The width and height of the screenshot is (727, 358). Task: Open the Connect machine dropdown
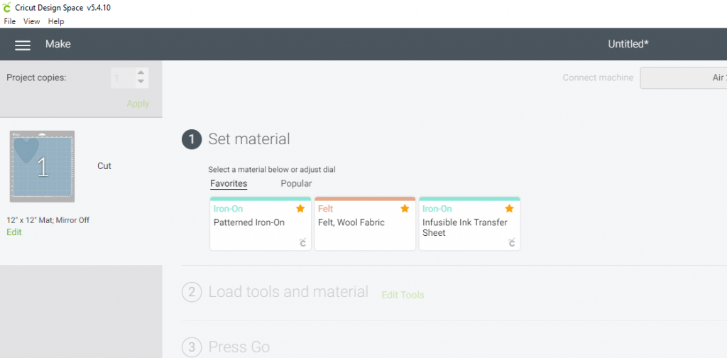pos(684,78)
